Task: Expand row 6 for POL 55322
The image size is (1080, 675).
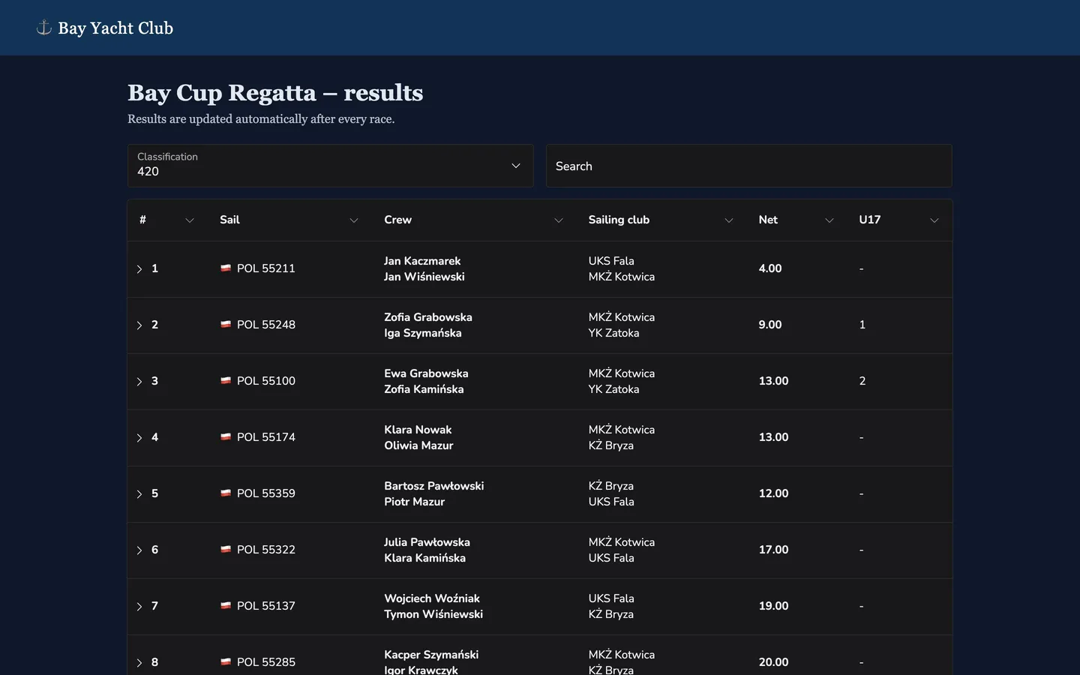Action: [139, 550]
